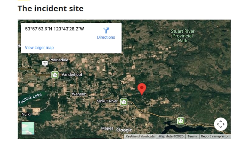Screen dimensions: 249x151
Task: Click the Google logo on the map
Action: pyautogui.click(x=124, y=130)
